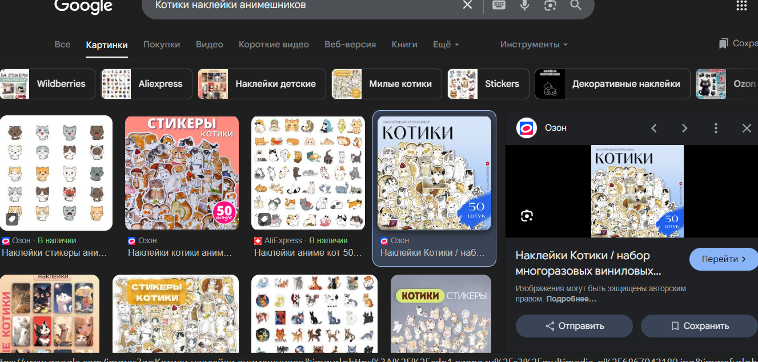Open the link Наклейки котики аним…
Screen dimensions: 758x362
180,252
